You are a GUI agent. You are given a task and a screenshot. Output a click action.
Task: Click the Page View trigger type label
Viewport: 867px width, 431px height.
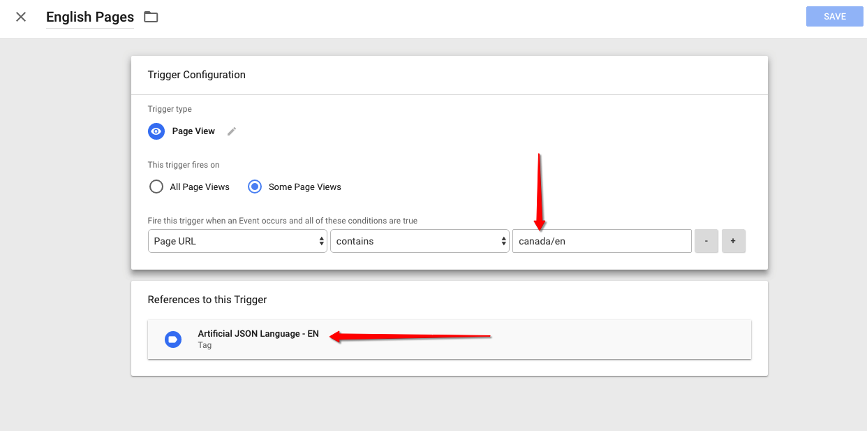tap(193, 131)
